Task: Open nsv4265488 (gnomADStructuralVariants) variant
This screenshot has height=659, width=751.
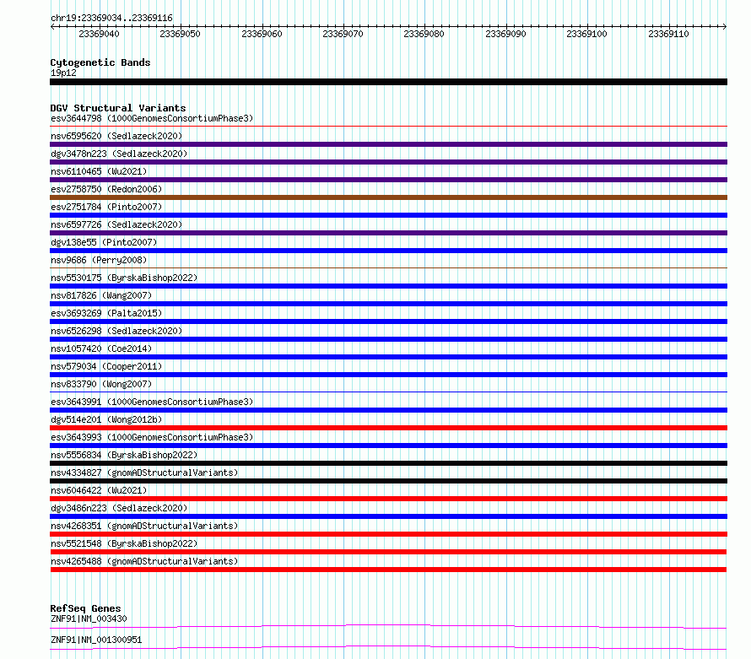Action: [x=144, y=561]
